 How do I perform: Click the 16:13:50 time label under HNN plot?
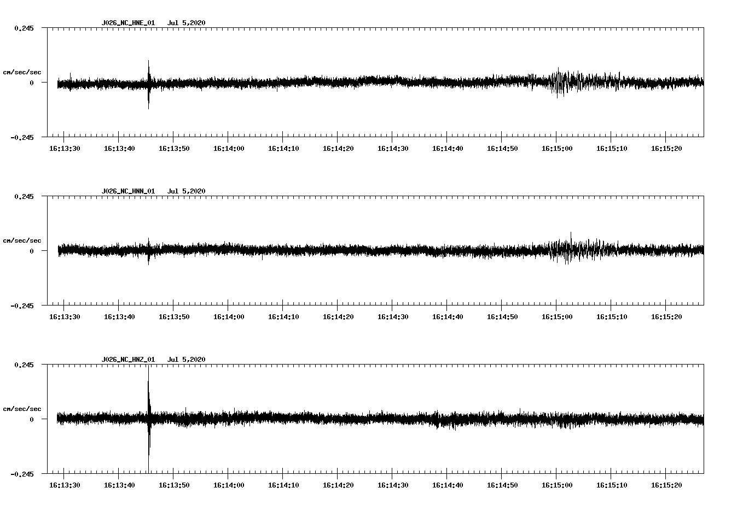click(174, 317)
